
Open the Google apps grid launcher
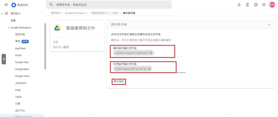pyautogui.click(x=264, y=5)
